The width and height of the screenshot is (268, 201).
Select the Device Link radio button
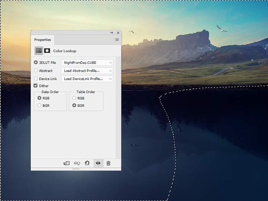[x=36, y=79]
